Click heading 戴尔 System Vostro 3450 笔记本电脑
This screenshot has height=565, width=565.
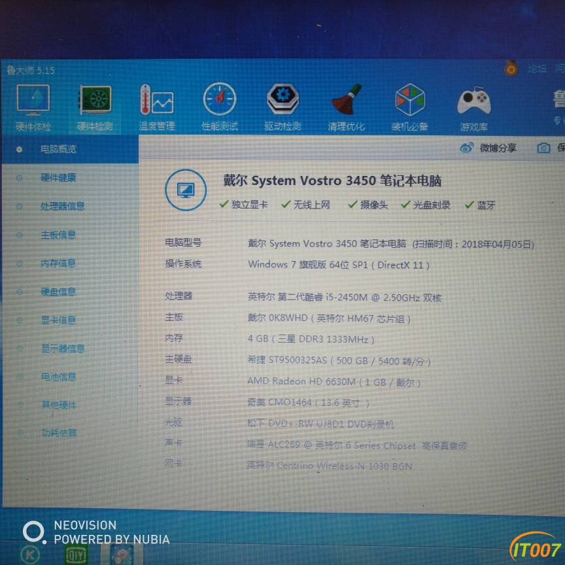click(x=332, y=180)
